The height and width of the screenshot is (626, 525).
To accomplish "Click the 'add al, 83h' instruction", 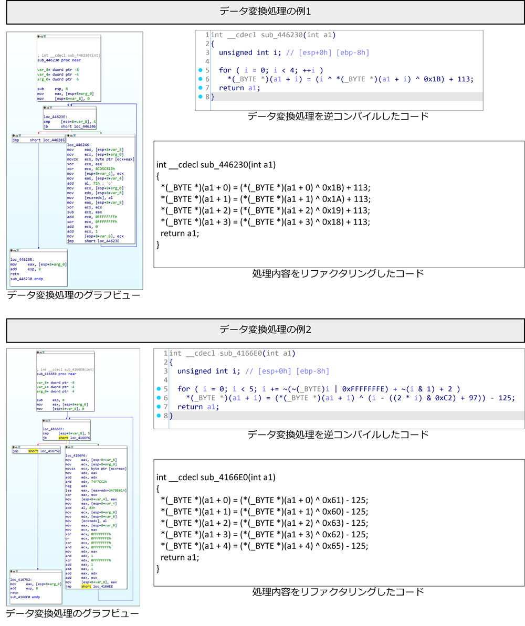I will [80, 508].
